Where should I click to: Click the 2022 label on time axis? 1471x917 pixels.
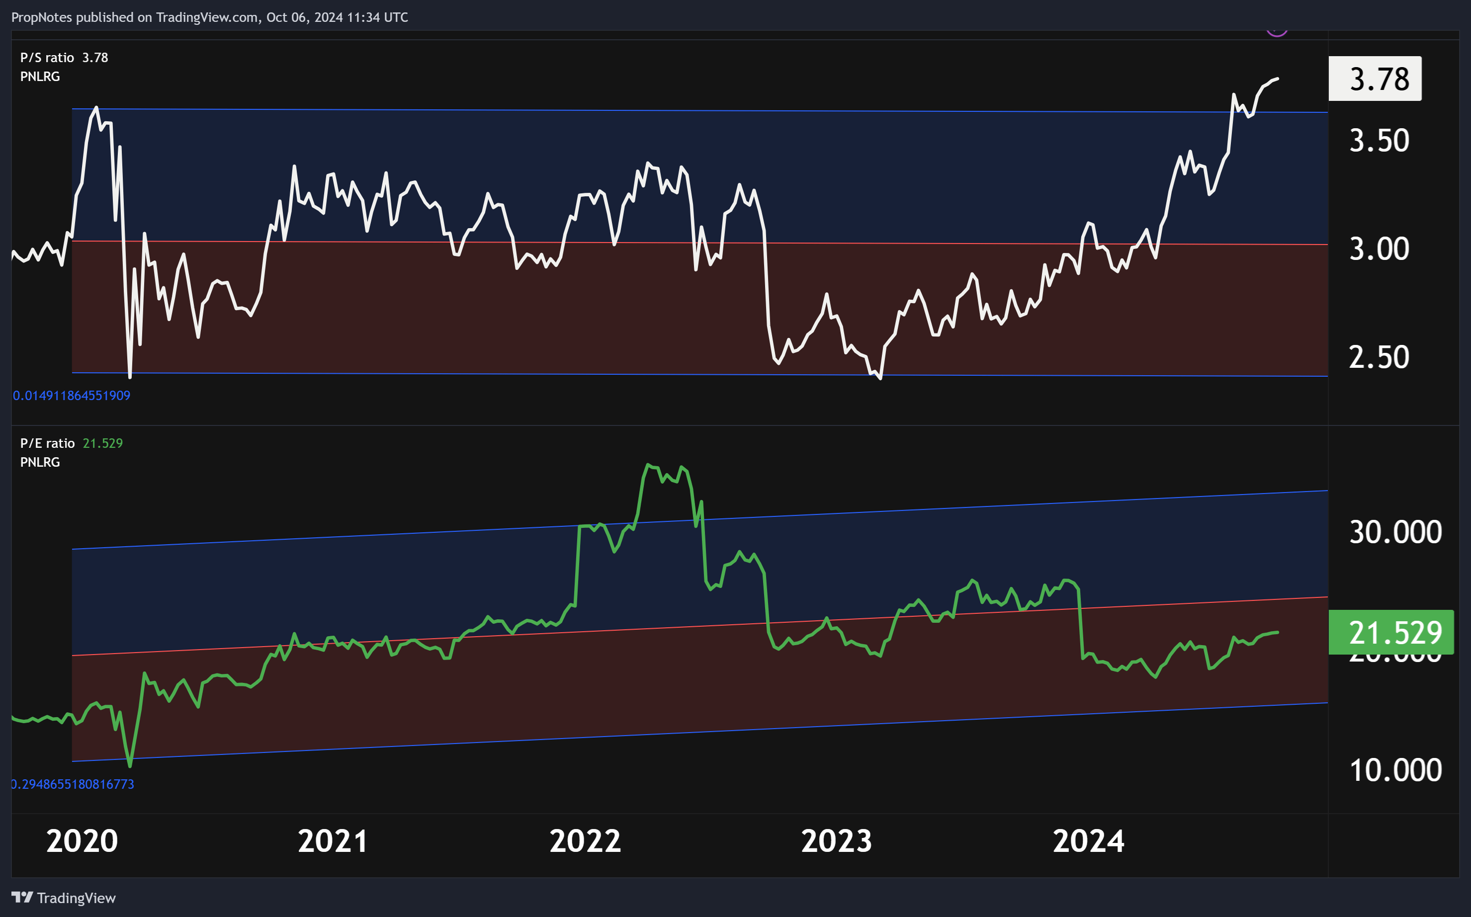pos(585,841)
